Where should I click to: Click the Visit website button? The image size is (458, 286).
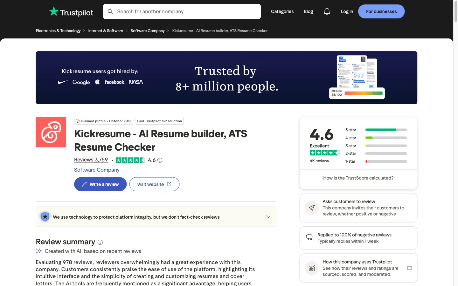(x=154, y=184)
